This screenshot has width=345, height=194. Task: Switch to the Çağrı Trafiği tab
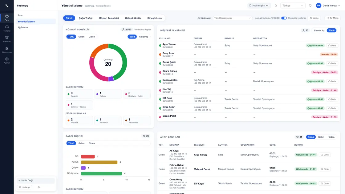(86, 18)
